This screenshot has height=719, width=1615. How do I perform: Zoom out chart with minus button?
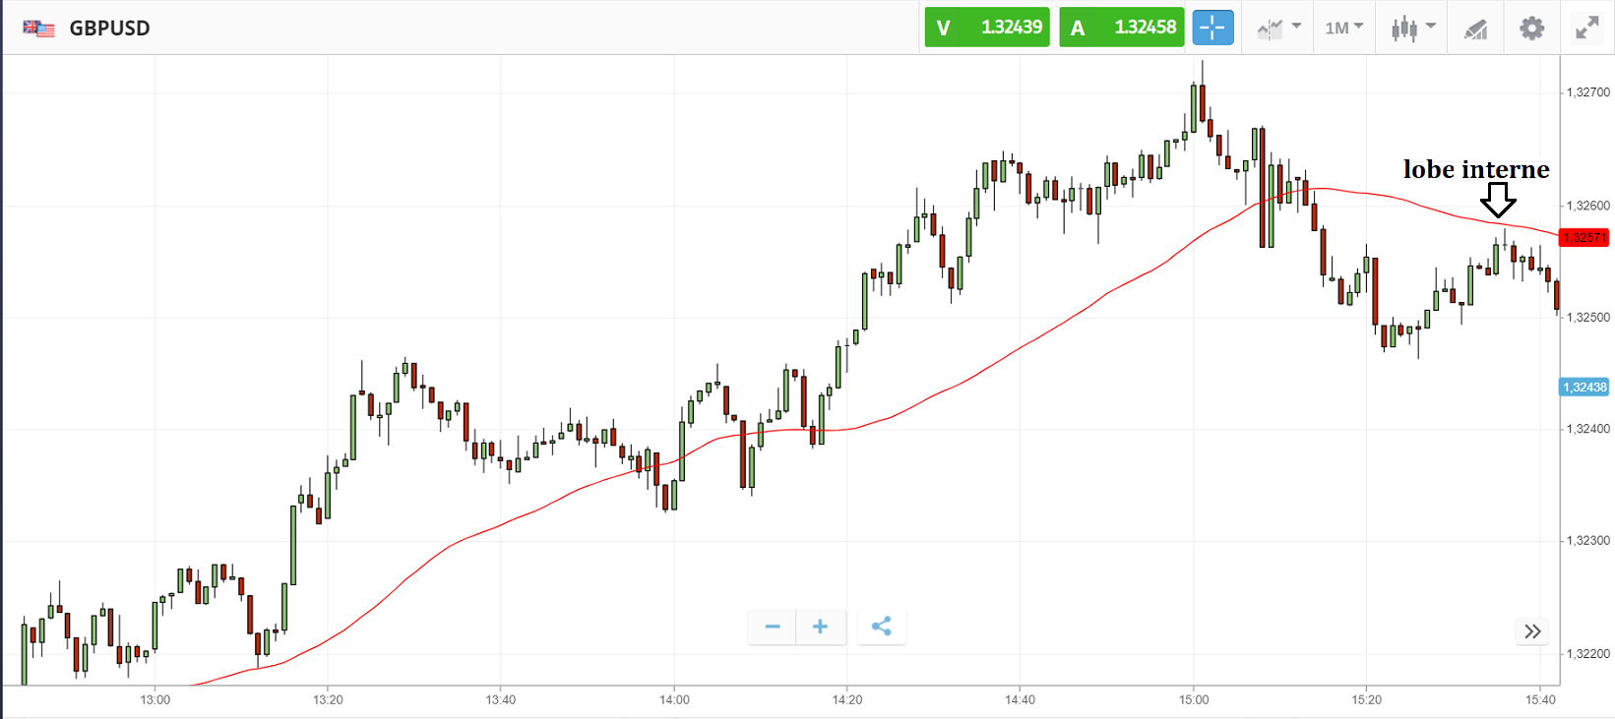[773, 627]
